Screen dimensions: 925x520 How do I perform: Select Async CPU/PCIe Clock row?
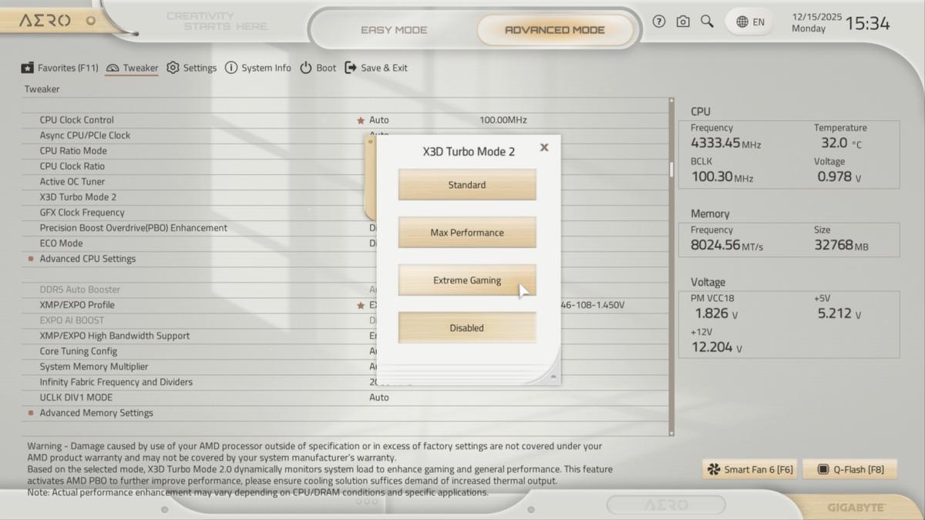tap(345, 136)
